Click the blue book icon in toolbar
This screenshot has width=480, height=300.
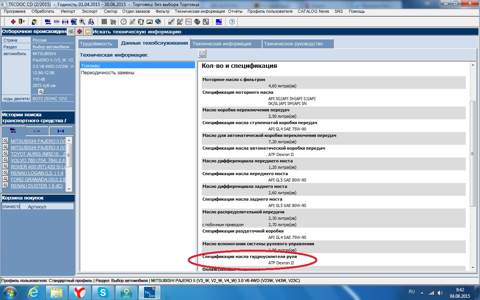pos(158,22)
